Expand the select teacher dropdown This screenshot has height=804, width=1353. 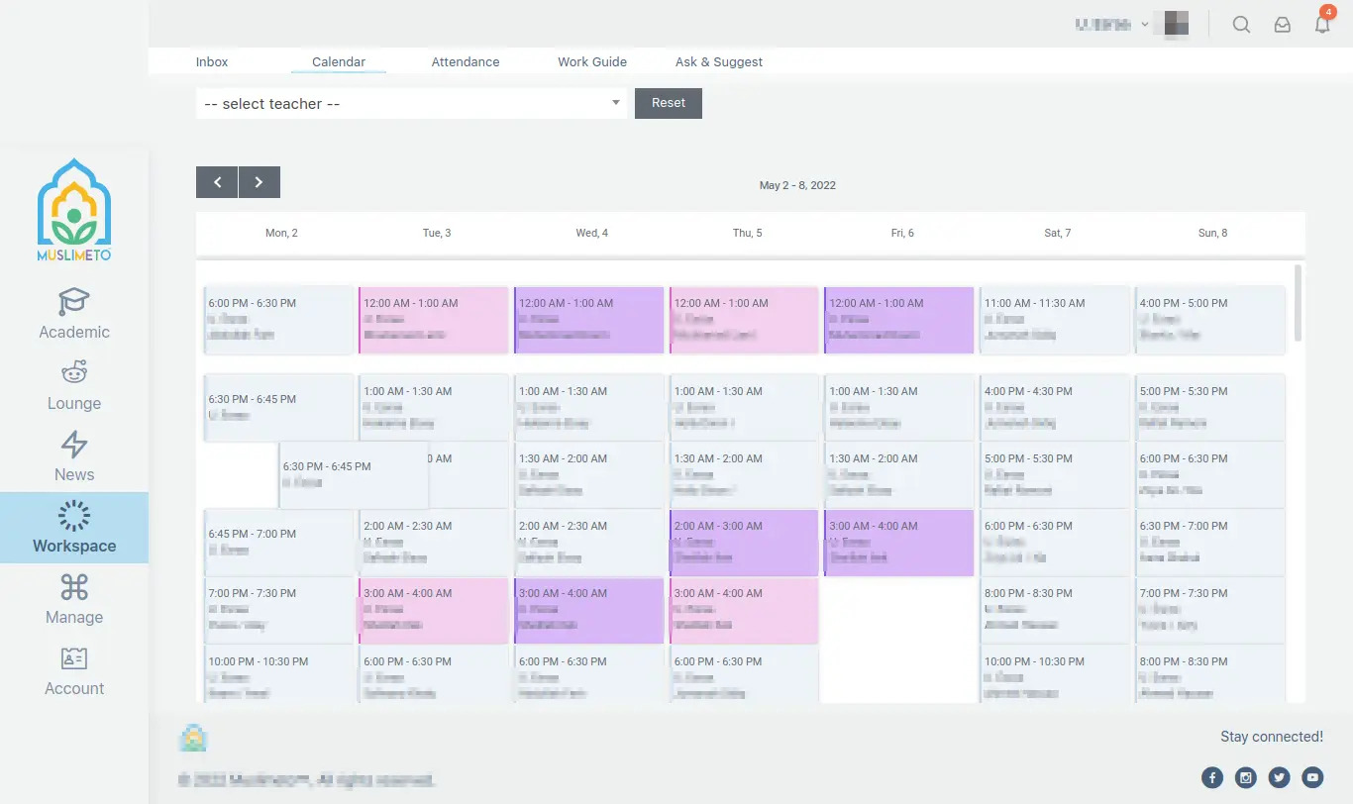pos(411,104)
